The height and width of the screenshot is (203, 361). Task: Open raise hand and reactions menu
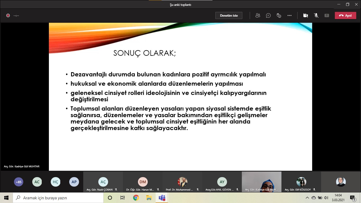pyautogui.click(x=279, y=16)
